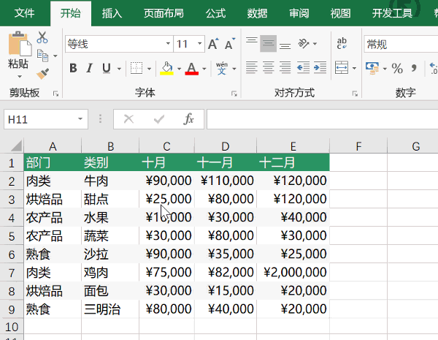Screen dimensions: 438x340
Task: Apply accounting number format icon
Action: 372,68
